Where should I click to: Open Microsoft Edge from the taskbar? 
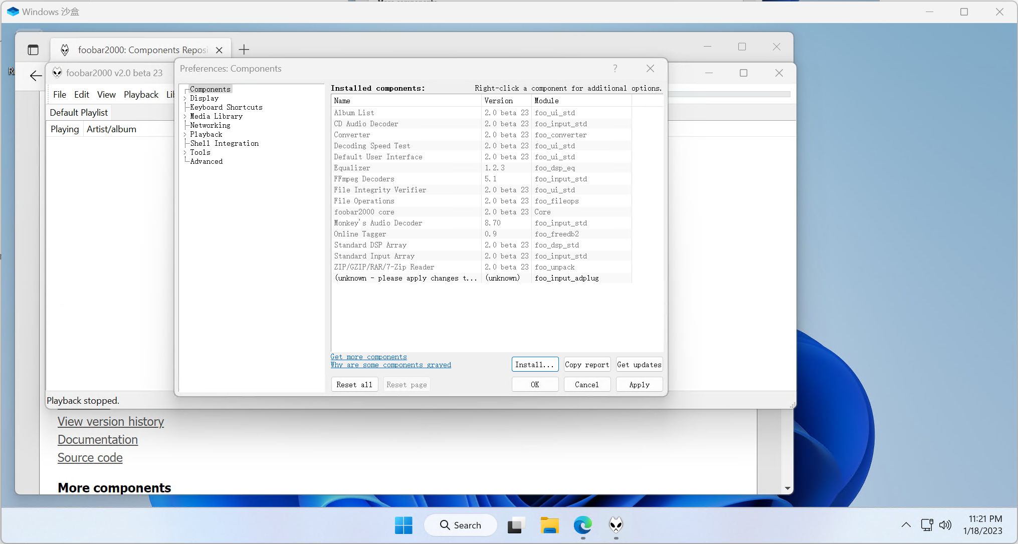[x=582, y=525]
